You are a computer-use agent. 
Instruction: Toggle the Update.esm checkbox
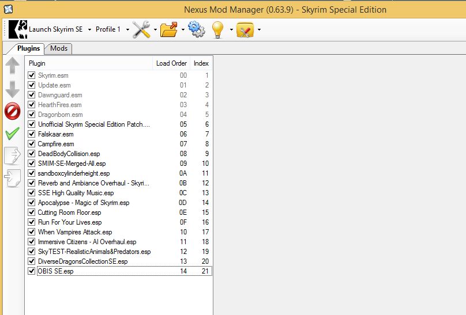tap(32, 85)
